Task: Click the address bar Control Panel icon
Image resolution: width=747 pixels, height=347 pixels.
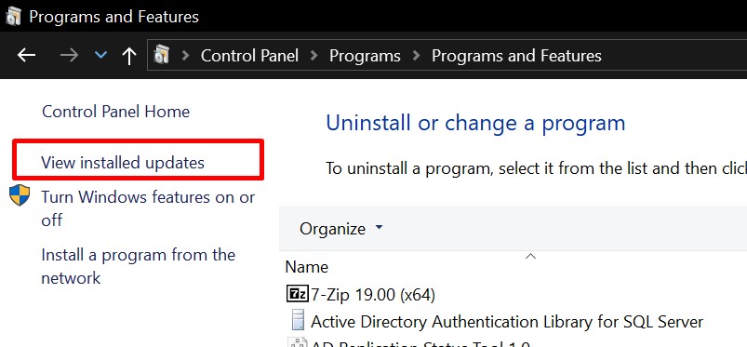Action: pyautogui.click(x=162, y=55)
